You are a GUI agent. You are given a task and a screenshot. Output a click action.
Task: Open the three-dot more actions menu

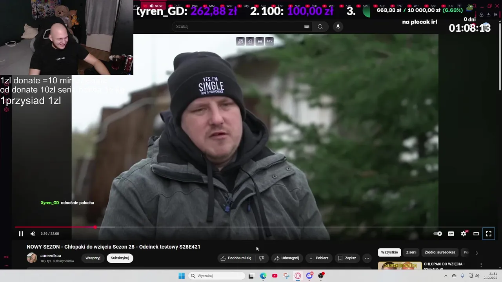coord(367,258)
